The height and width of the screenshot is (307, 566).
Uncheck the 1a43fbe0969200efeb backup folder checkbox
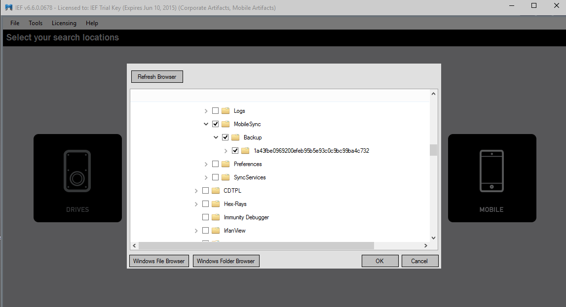(x=235, y=151)
